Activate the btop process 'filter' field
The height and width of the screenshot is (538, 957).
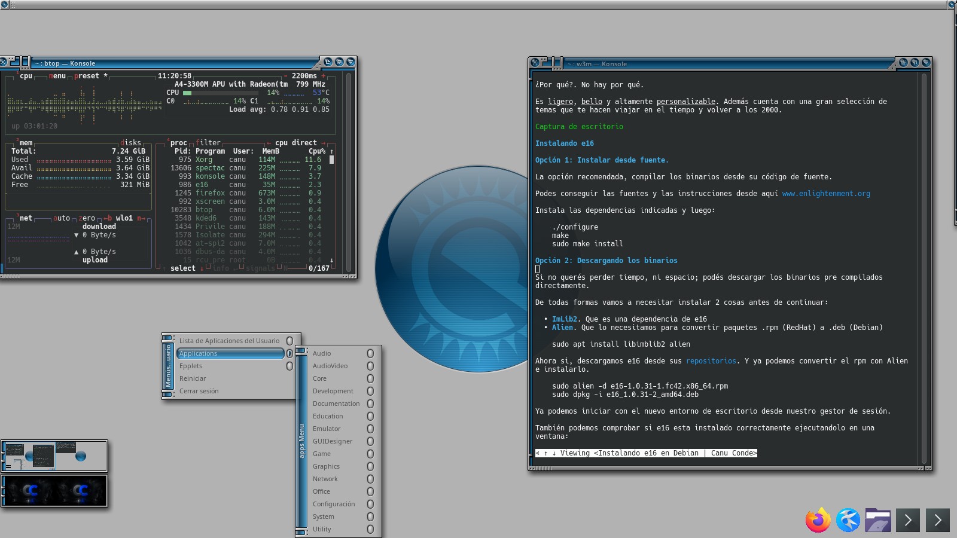click(208, 143)
